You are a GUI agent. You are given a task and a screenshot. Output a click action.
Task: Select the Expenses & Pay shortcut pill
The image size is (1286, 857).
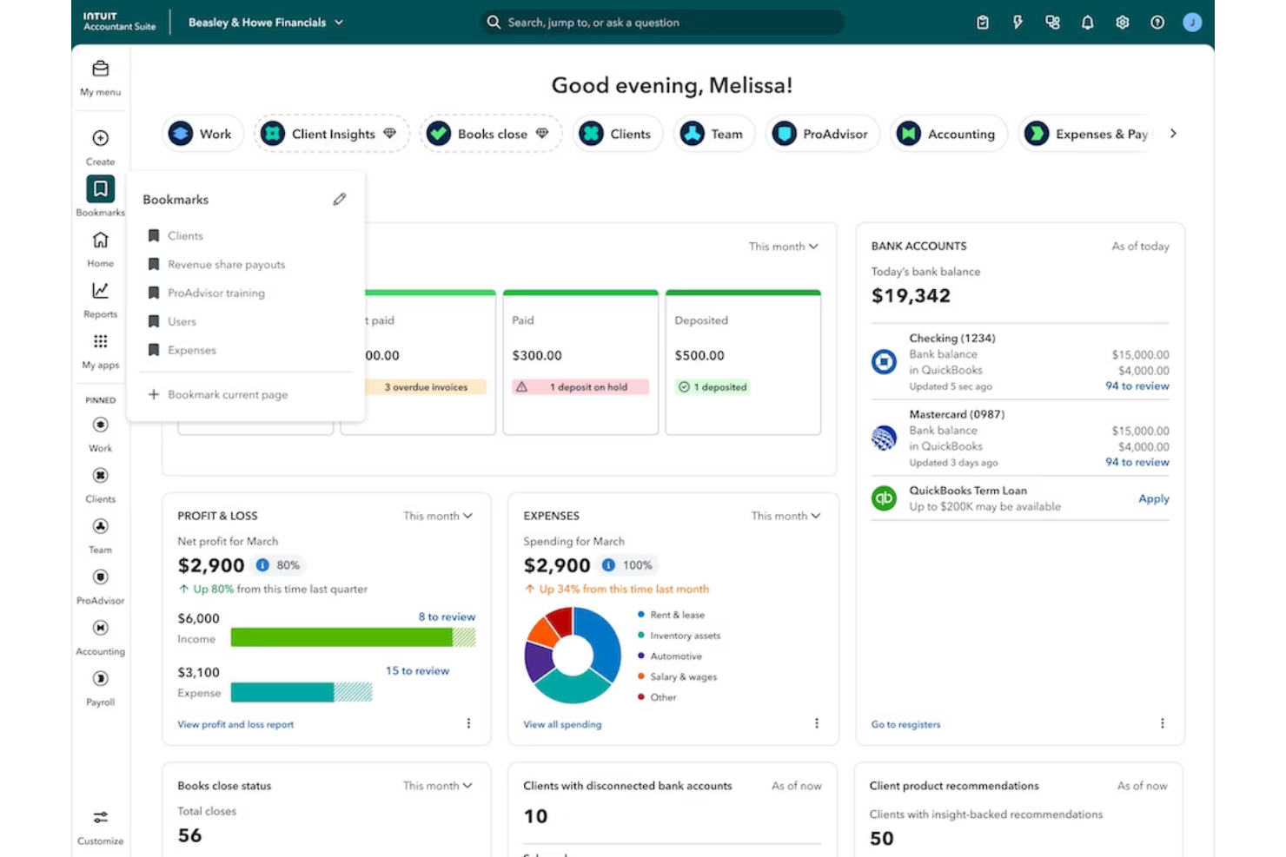1086,134
